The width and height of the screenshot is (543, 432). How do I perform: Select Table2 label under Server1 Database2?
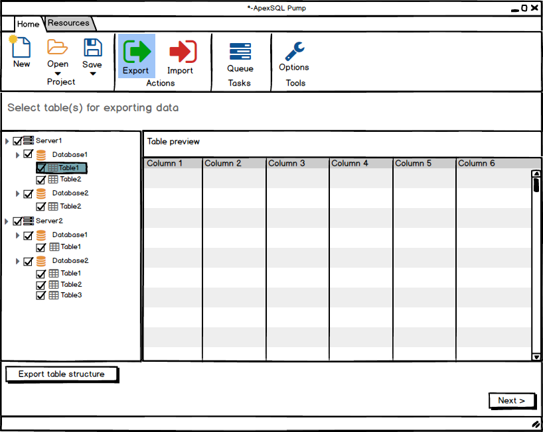tap(70, 206)
